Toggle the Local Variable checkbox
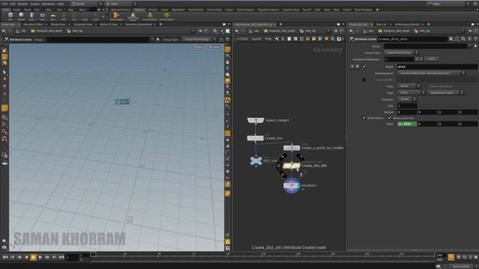 coord(364,80)
